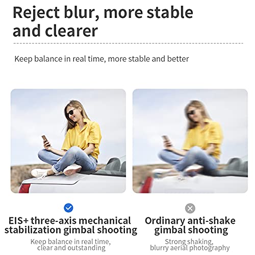The image size is (255, 255).
Task: Click the "clear and outstanding" description text
Action: (x=71, y=248)
